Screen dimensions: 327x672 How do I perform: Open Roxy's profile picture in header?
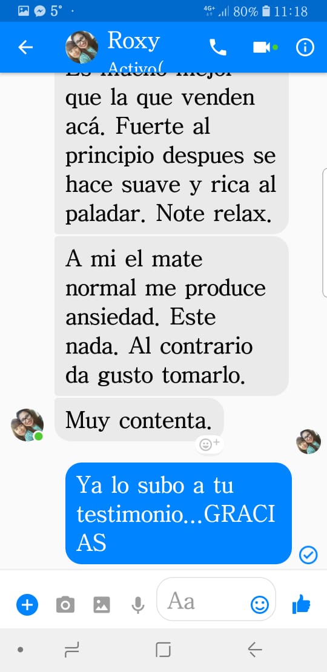(81, 47)
